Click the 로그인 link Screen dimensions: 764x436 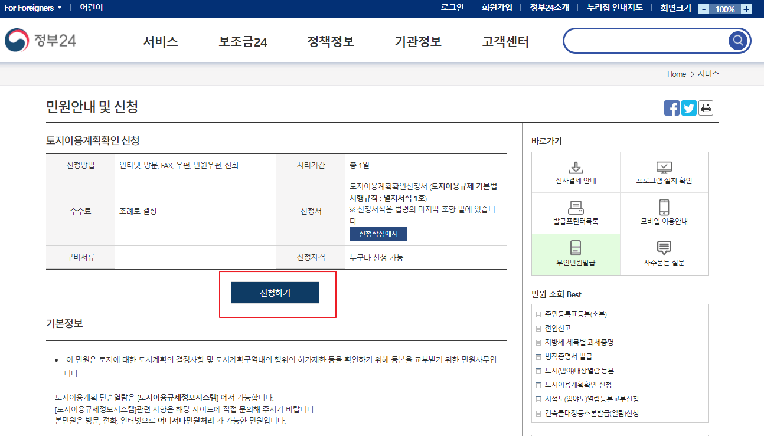click(452, 8)
